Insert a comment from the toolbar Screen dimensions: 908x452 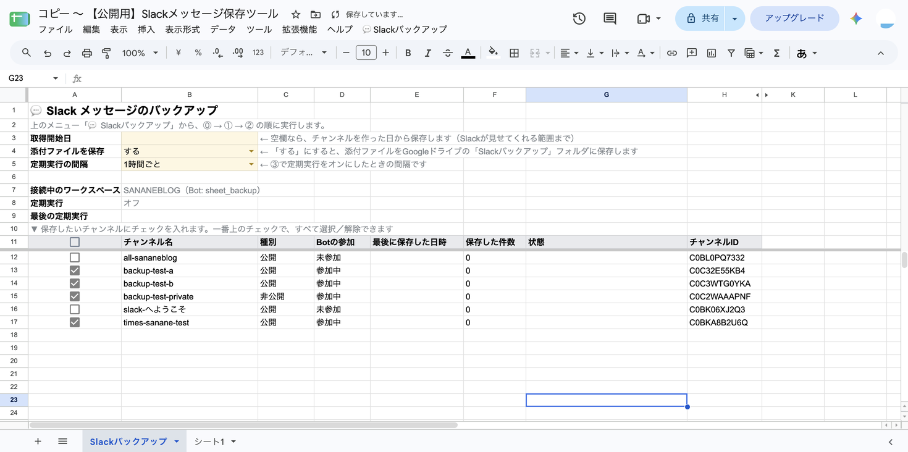(692, 53)
